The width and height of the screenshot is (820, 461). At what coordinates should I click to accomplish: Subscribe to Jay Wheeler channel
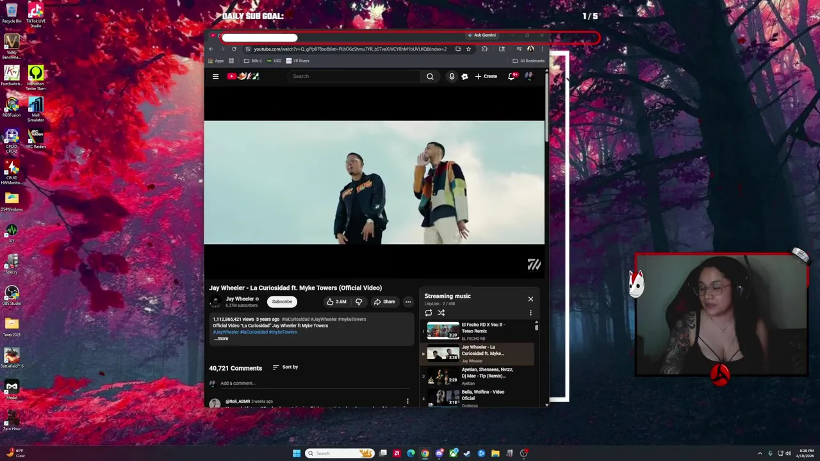pos(282,302)
